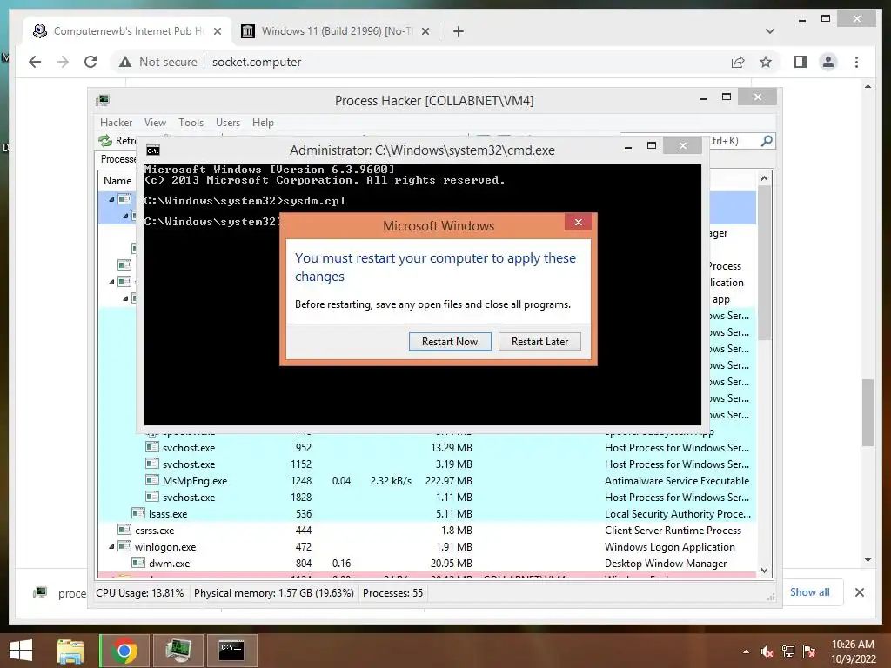Image resolution: width=891 pixels, height=668 pixels.
Task: Open the Help menu in Process Hacker
Action: 263,122
